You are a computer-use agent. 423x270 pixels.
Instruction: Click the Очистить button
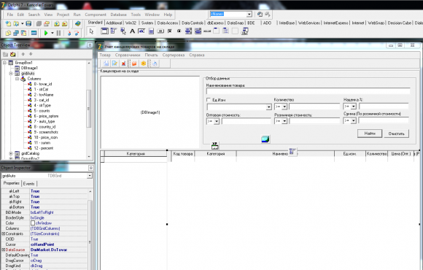pyautogui.click(x=396, y=134)
